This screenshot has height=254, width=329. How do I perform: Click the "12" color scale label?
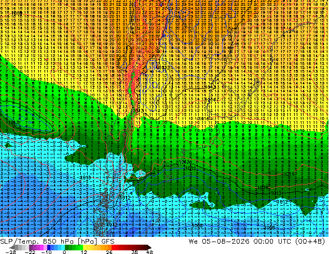coord(84,252)
